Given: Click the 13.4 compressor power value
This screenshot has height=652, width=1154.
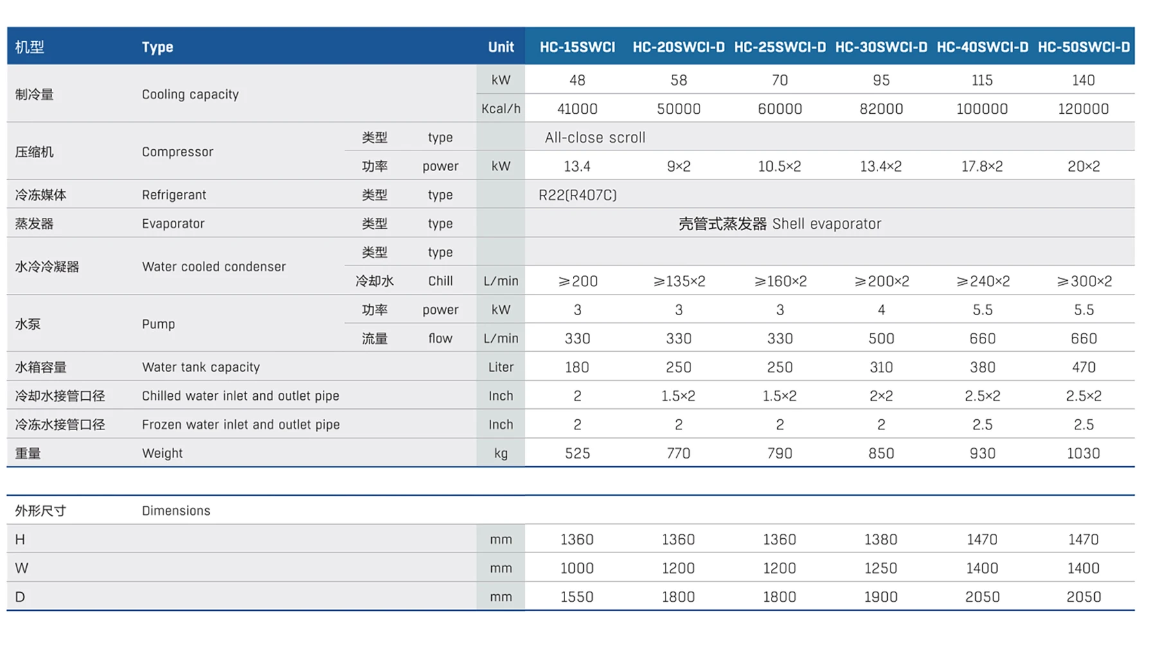Looking at the screenshot, I should (577, 167).
